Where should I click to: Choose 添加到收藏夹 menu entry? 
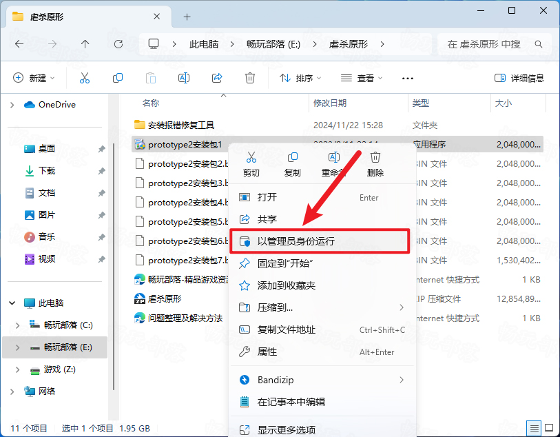(x=322, y=285)
